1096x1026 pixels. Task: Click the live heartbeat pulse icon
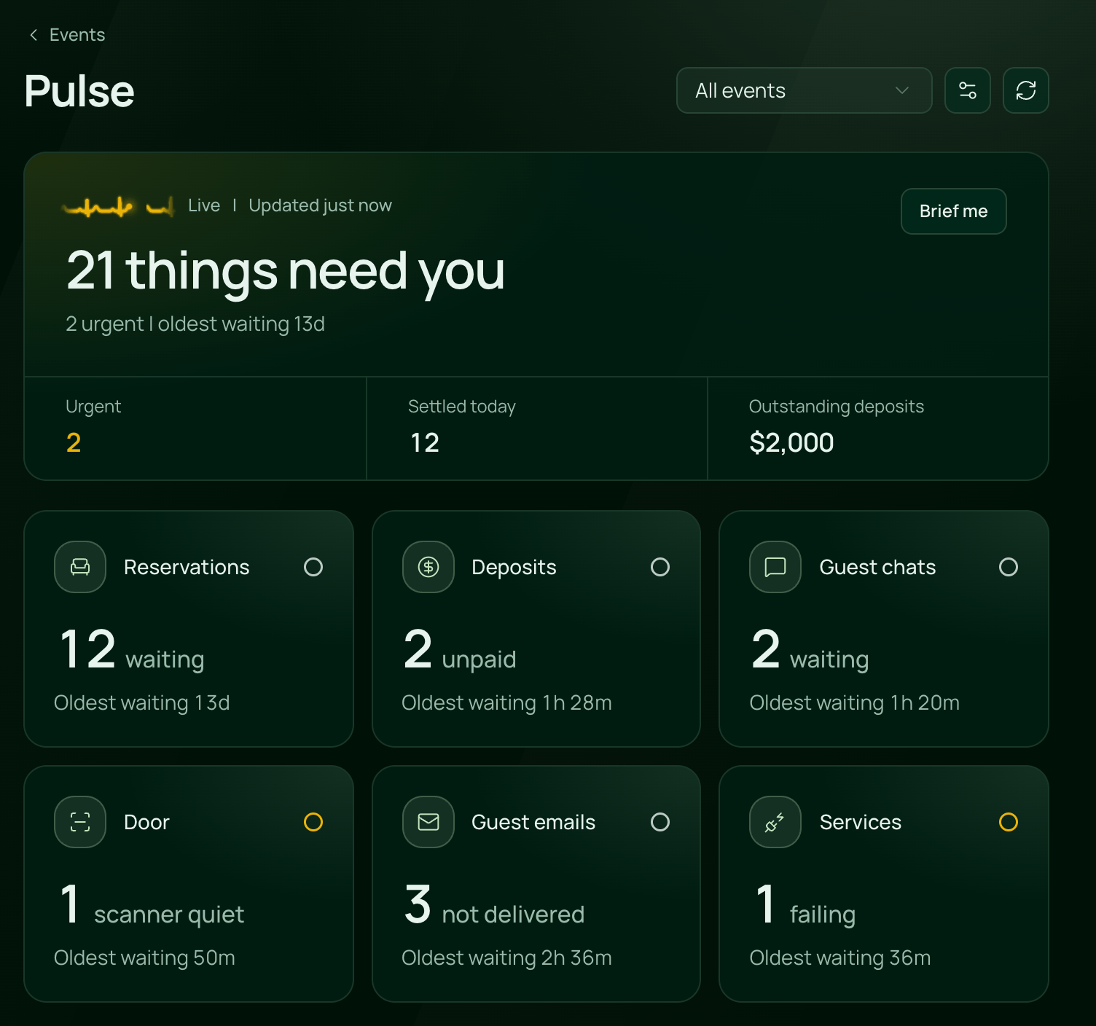coord(119,208)
